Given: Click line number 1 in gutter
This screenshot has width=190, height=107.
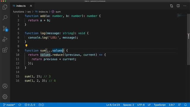Looking at the screenshot, I should [18, 16].
